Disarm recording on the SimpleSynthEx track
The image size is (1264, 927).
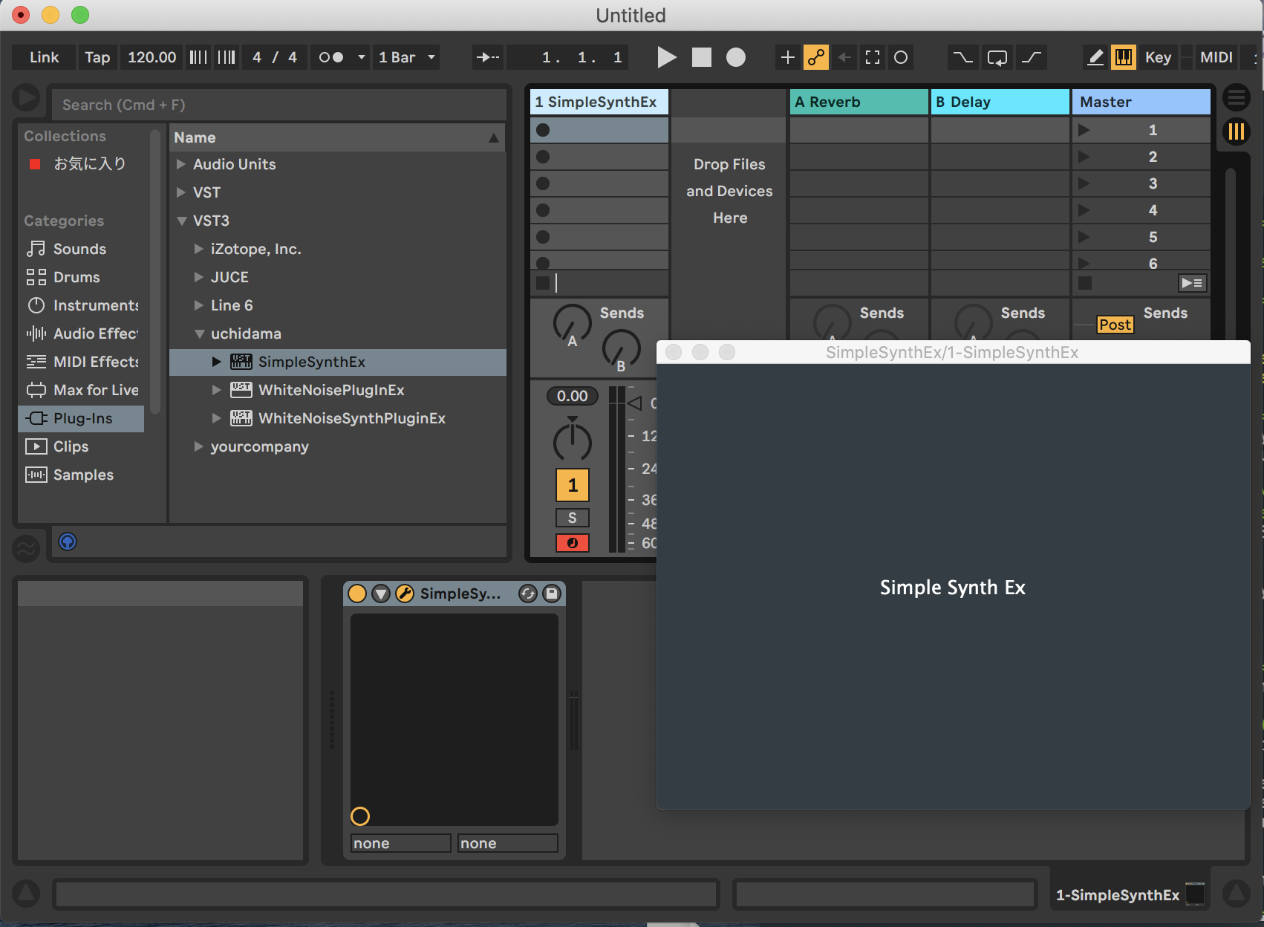[572, 543]
